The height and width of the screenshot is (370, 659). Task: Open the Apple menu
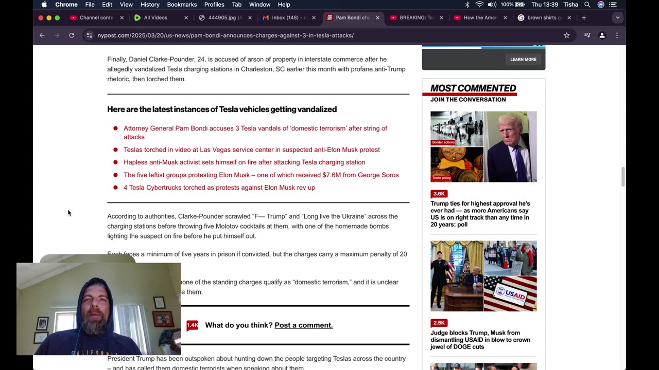[x=44, y=5]
